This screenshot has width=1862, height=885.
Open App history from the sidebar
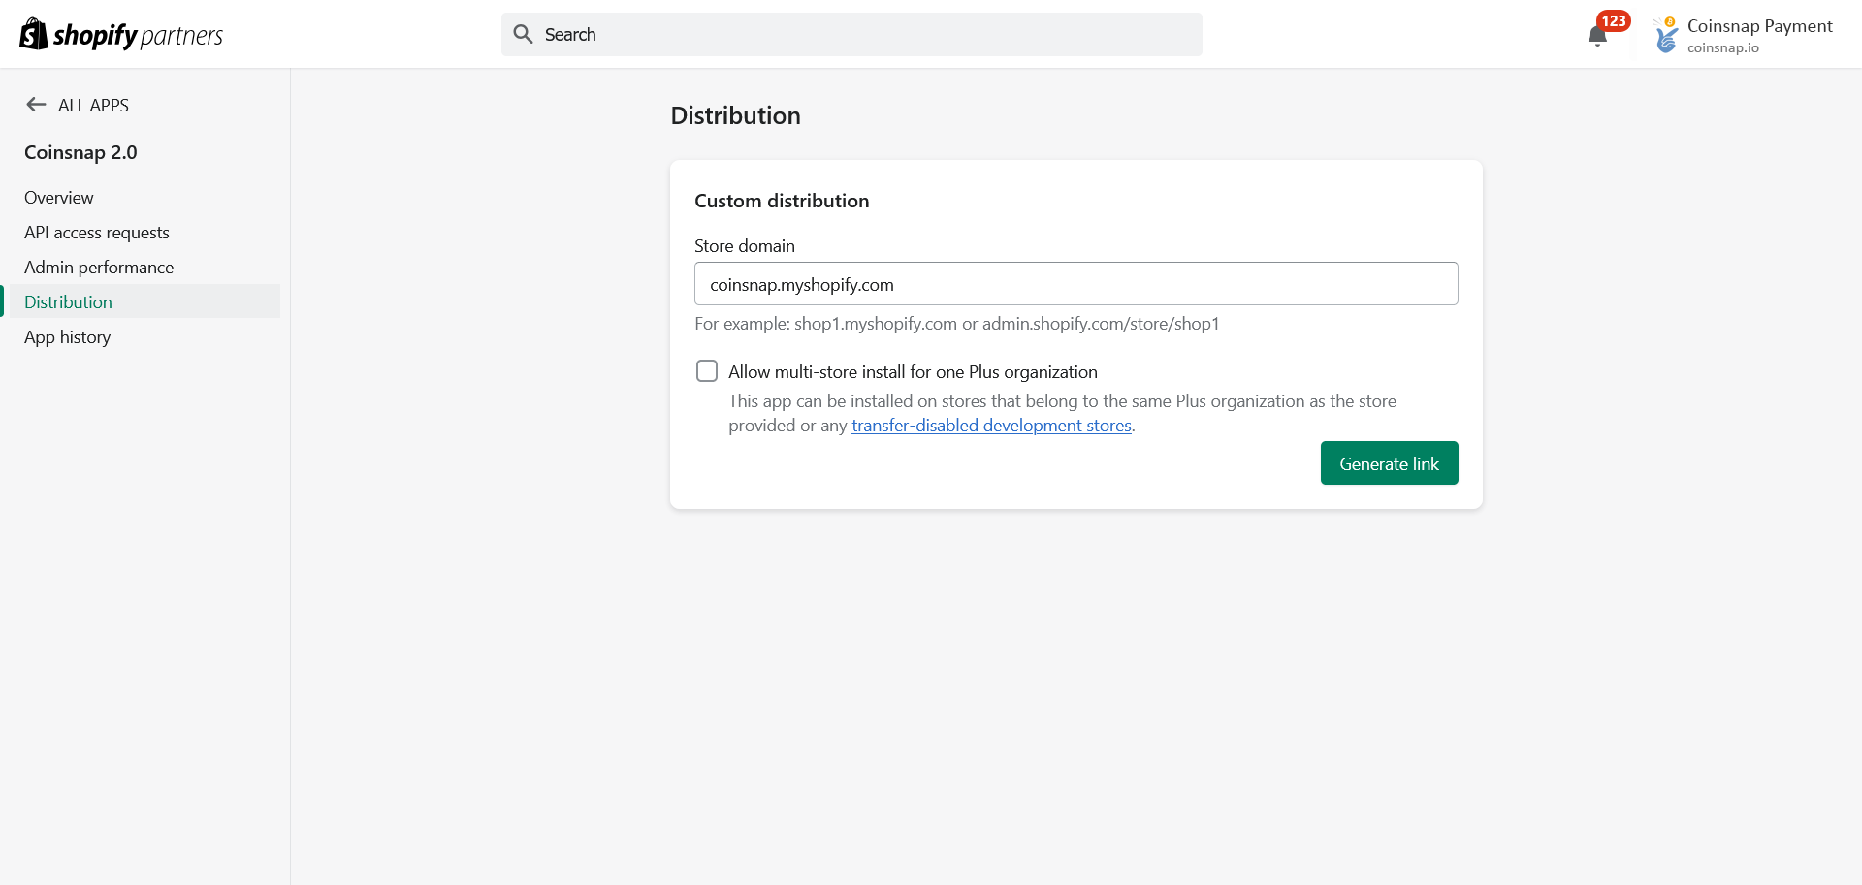pos(67,337)
